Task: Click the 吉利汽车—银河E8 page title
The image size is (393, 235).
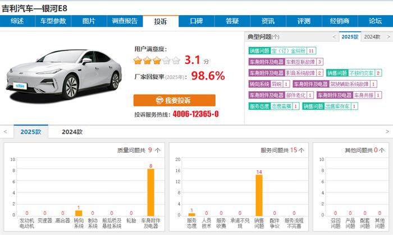Action: click(35, 8)
